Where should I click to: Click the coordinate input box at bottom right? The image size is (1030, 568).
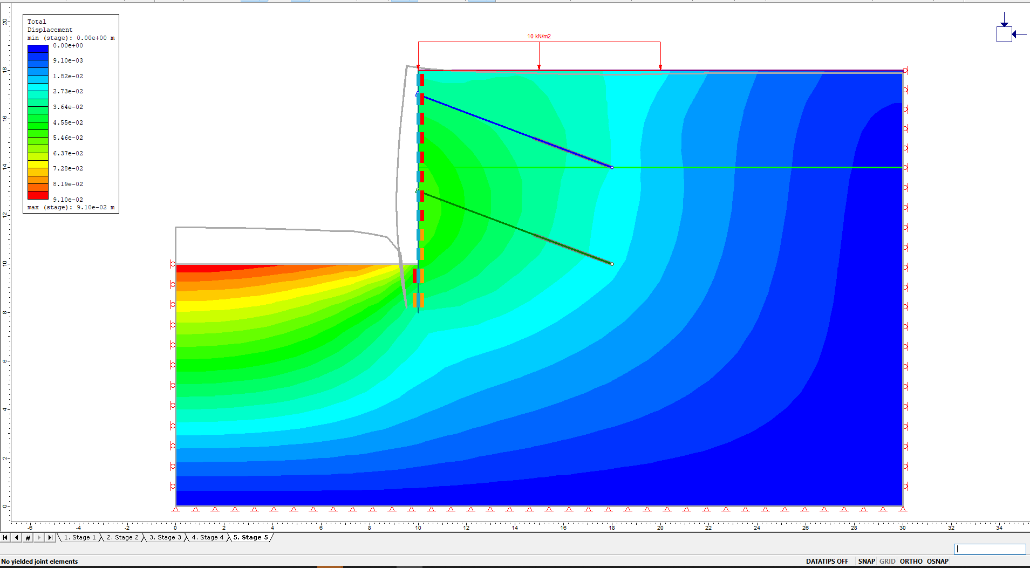[990, 549]
